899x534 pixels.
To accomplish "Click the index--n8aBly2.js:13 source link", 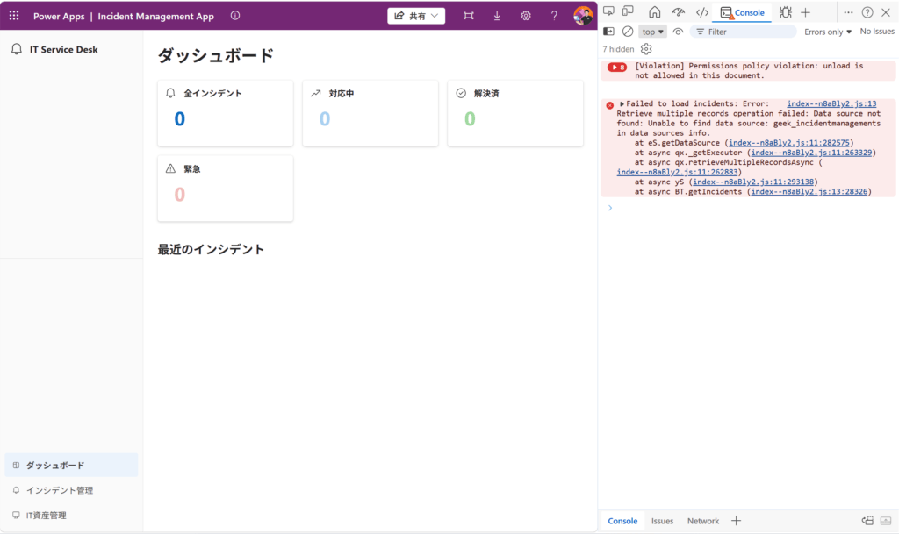I will pyautogui.click(x=831, y=103).
